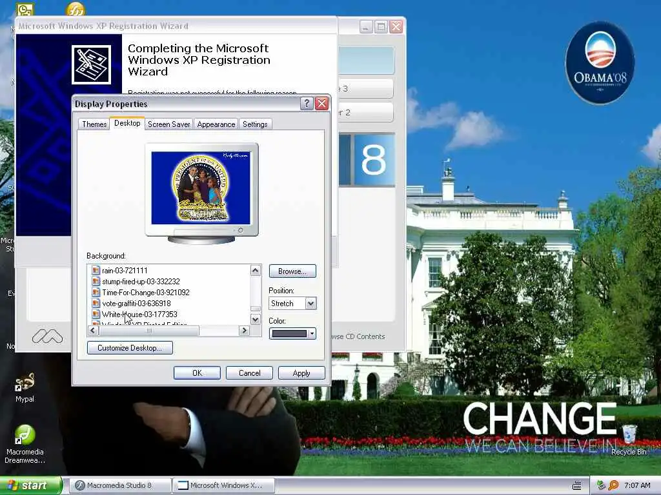This screenshot has width=661, height=495.
Task: Open the Start menu
Action: 30,485
